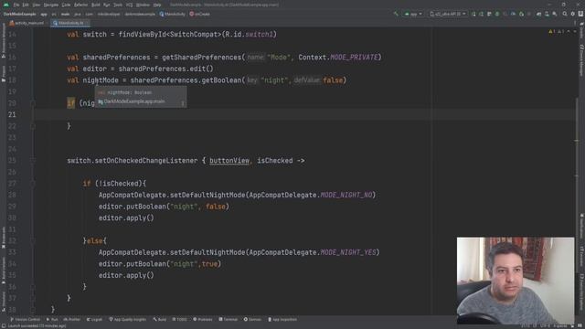Click the app module breadcrumb

click(x=44, y=15)
